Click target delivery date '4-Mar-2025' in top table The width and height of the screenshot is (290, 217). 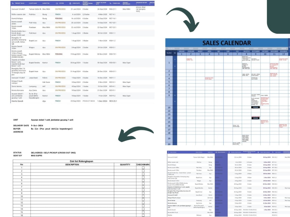click(103, 14)
